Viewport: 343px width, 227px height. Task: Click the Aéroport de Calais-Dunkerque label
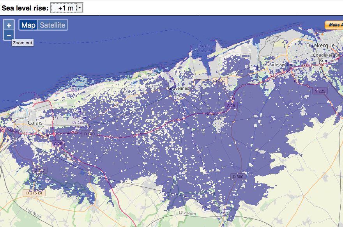click(81, 122)
